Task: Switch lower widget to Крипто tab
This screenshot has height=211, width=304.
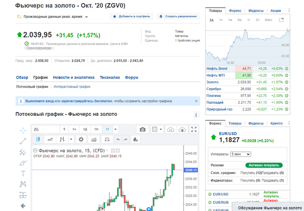Action: tap(277, 123)
